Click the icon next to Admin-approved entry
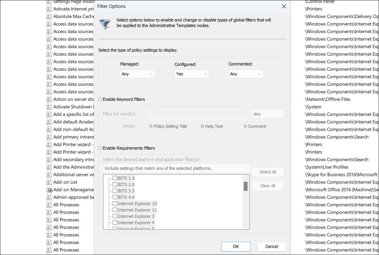Image resolution: width=379 pixels, height=255 pixels. tap(49, 197)
